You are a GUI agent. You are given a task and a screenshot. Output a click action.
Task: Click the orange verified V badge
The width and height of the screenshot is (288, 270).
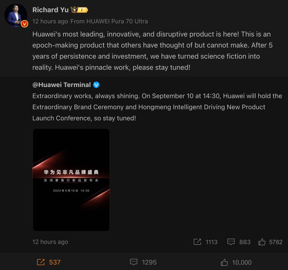pos(24,24)
